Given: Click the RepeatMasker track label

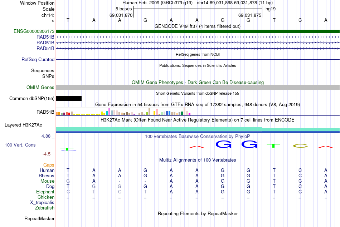Looking at the screenshot, I should [39, 219].
